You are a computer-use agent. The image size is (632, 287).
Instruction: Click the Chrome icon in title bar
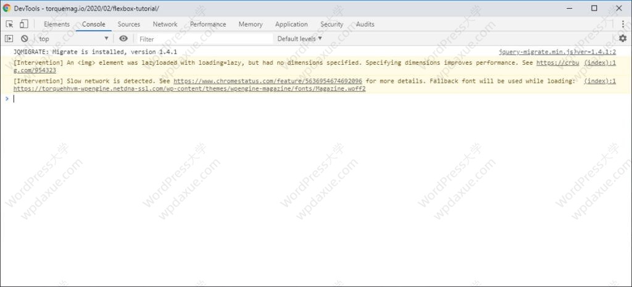pyautogui.click(x=7, y=8)
